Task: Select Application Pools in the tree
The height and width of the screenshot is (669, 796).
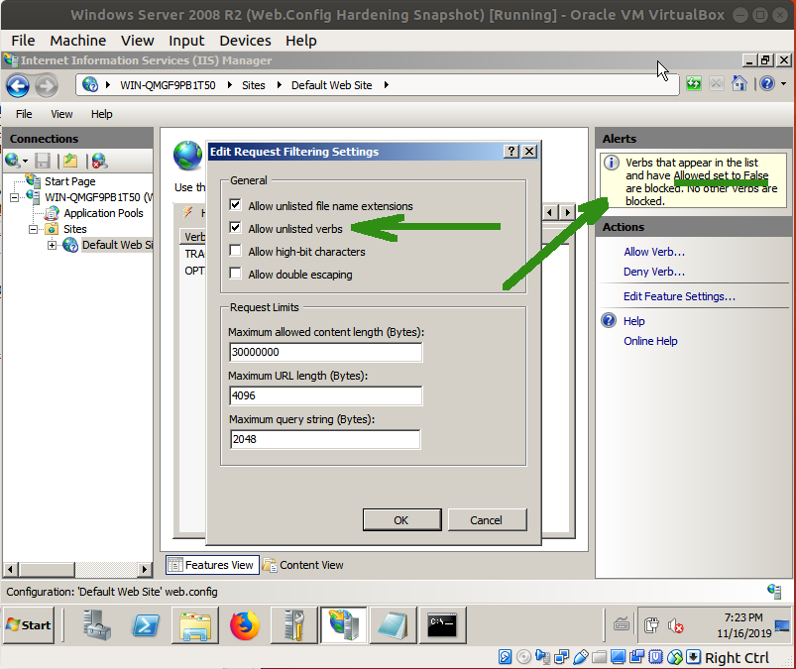Action: (x=103, y=213)
